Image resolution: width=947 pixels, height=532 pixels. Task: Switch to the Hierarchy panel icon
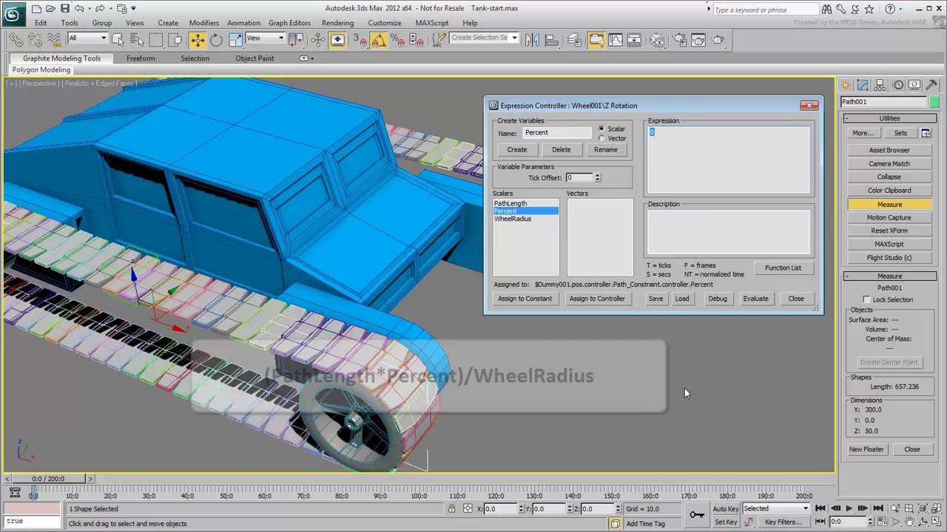[x=880, y=85]
